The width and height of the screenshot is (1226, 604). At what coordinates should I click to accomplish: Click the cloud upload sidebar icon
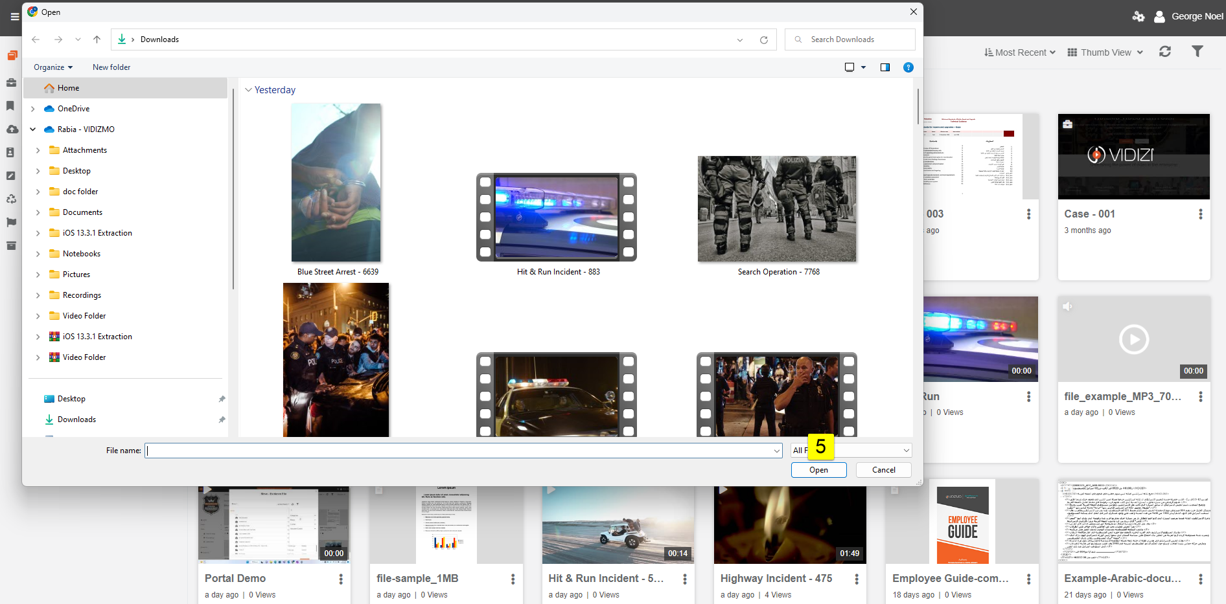pyautogui.click(x=12, y=129)
